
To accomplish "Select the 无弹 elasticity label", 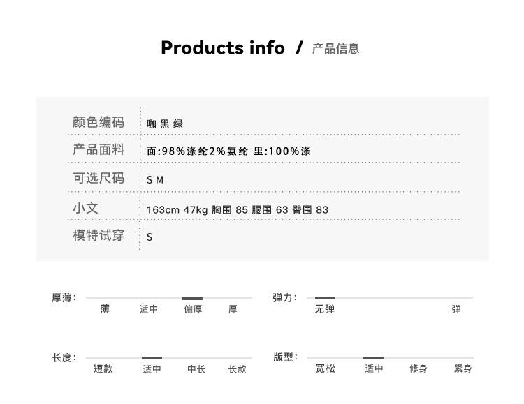I will coord(324,309).
